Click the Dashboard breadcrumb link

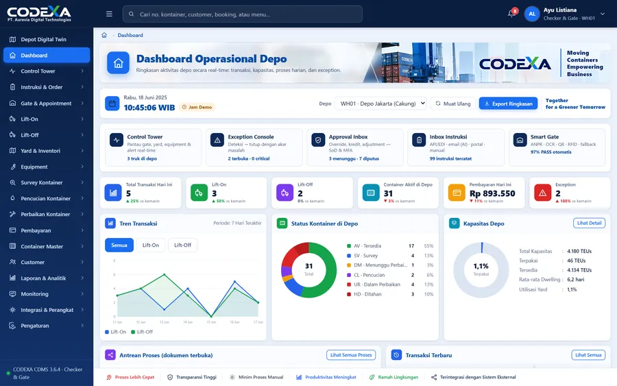click(x=130, y=35)
